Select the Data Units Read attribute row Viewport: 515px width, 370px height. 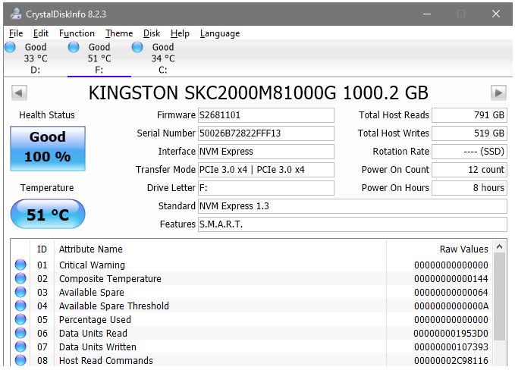(252, 334)
